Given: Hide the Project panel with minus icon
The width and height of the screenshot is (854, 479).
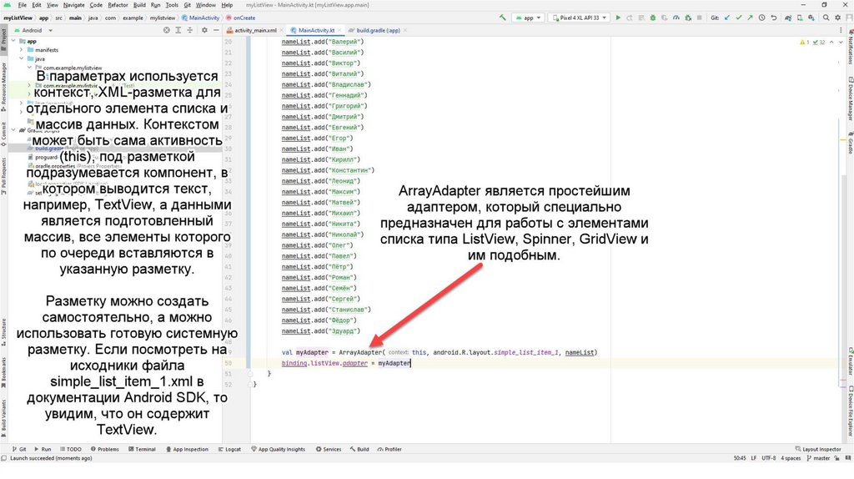Looking at the screenshot, I should pos(215,29).
